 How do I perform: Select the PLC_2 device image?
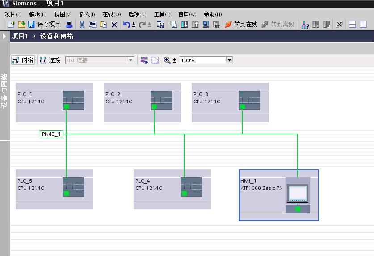pyautogui.click(x=161, y=101)
